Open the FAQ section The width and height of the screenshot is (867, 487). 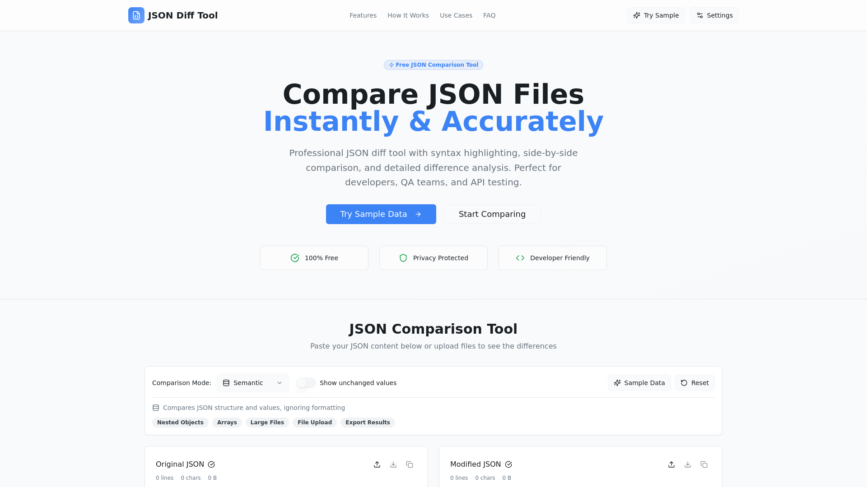coord(489,15)
